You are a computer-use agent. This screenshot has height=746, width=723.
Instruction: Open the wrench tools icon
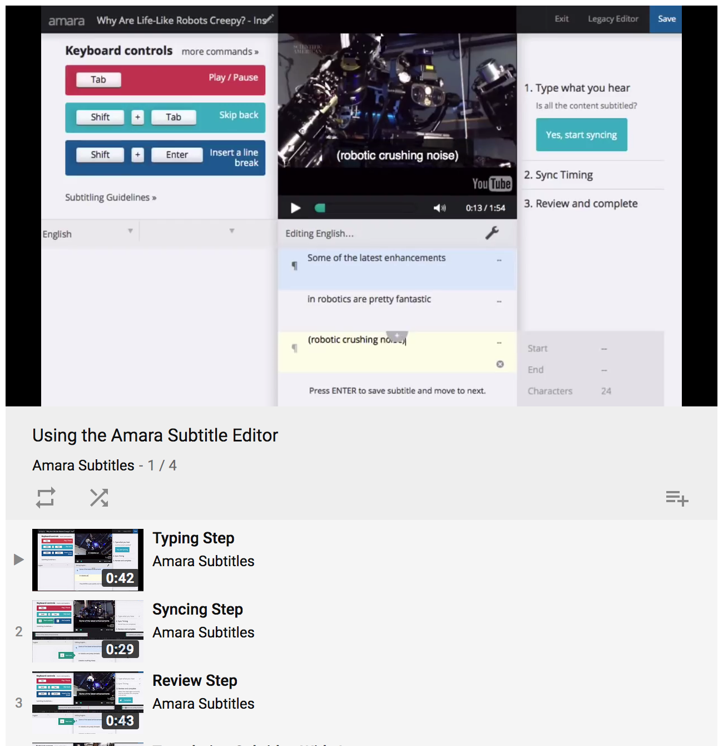click(492, 233)
